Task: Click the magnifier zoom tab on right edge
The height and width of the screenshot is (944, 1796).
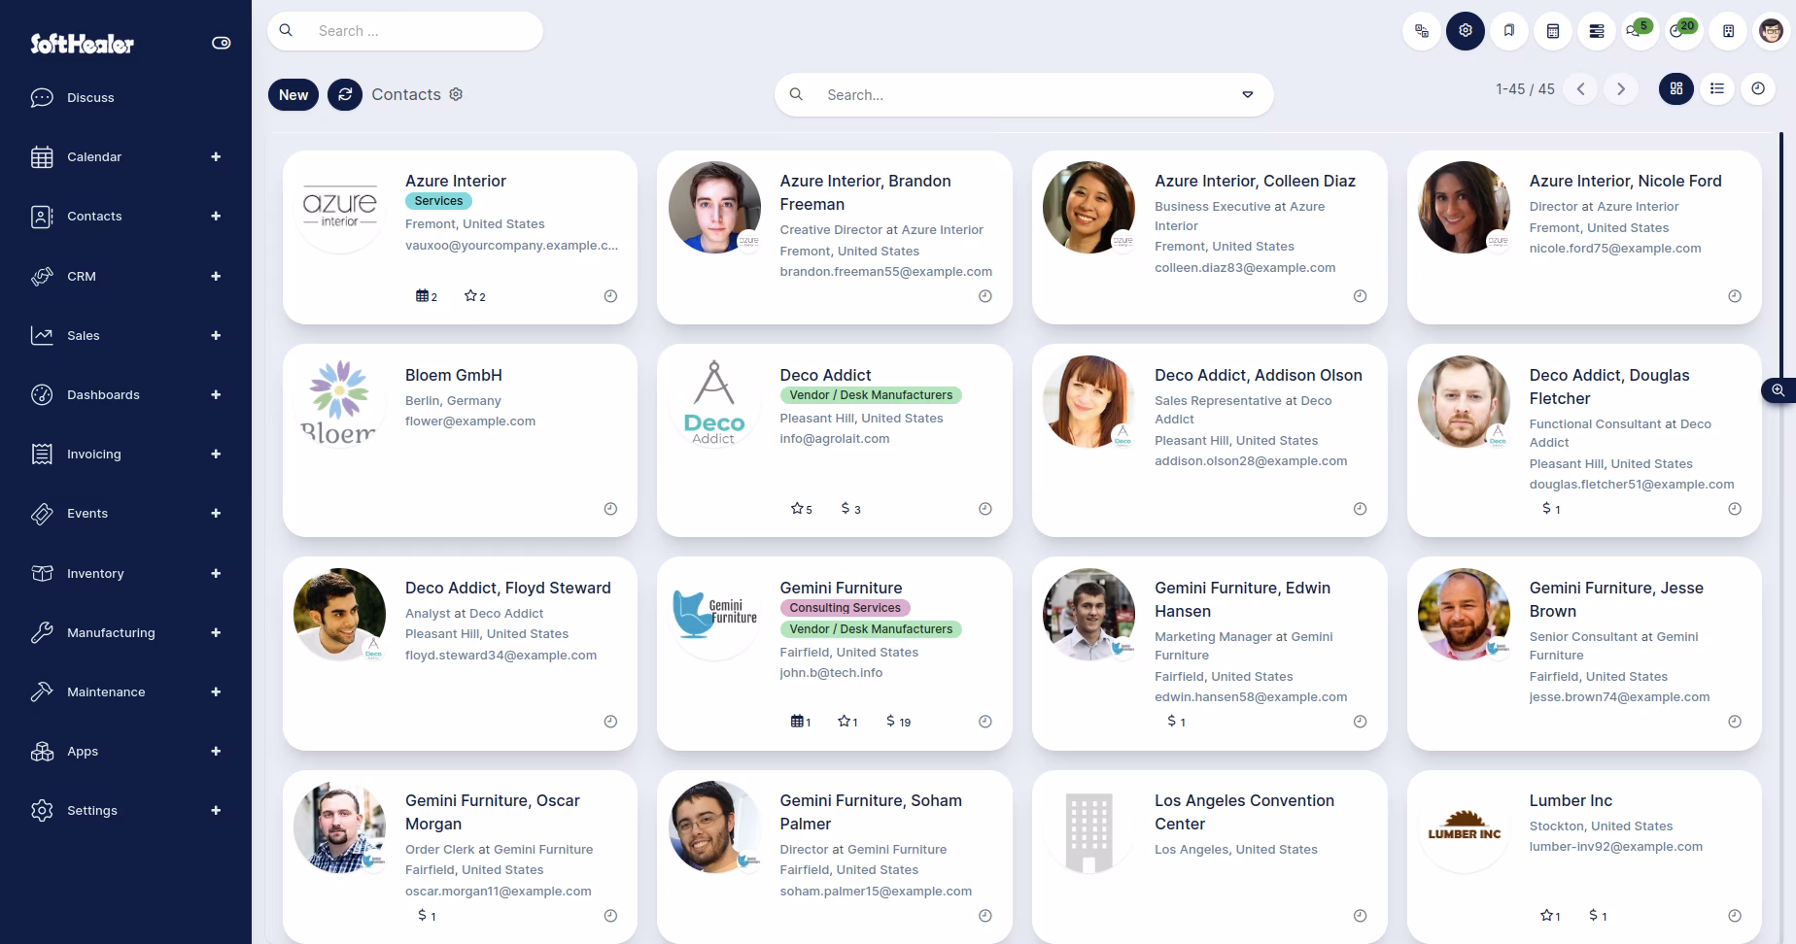Action: [x=1779, y=390]
